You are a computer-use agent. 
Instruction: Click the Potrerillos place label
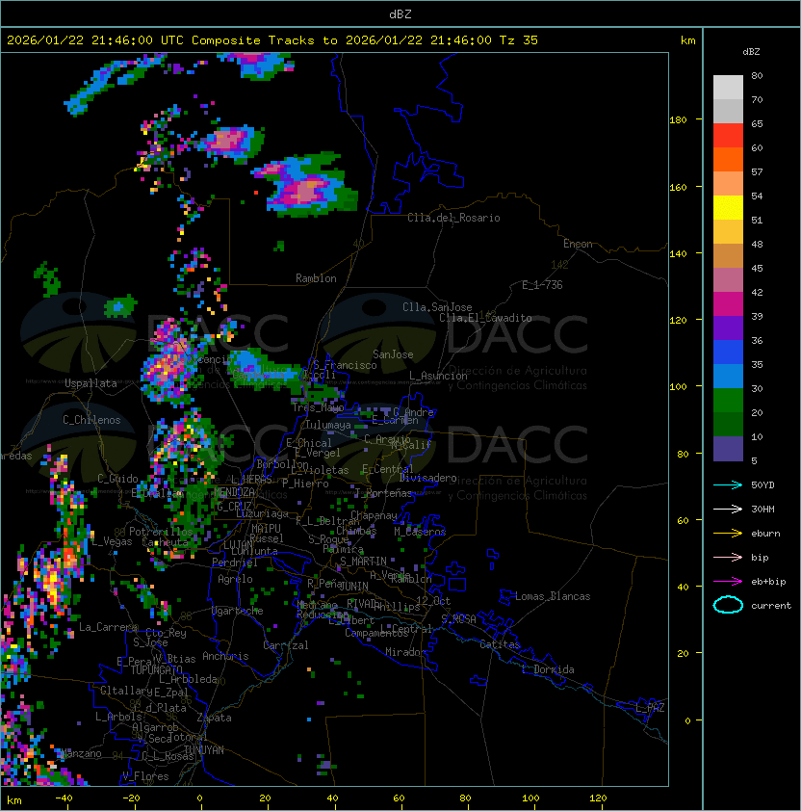161,532
